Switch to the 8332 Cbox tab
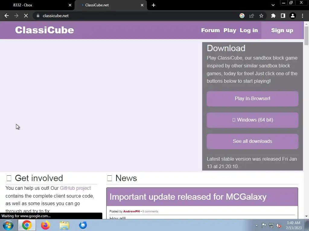This screenshot has height=231, width=309. pos(37,5)
